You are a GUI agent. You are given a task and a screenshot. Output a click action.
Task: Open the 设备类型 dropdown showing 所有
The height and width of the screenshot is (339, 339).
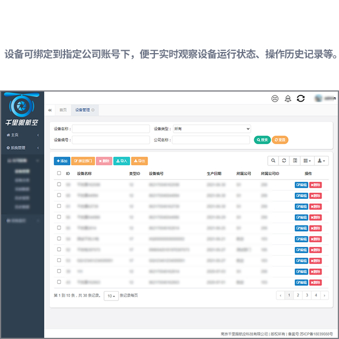click(x=212, y=129)
